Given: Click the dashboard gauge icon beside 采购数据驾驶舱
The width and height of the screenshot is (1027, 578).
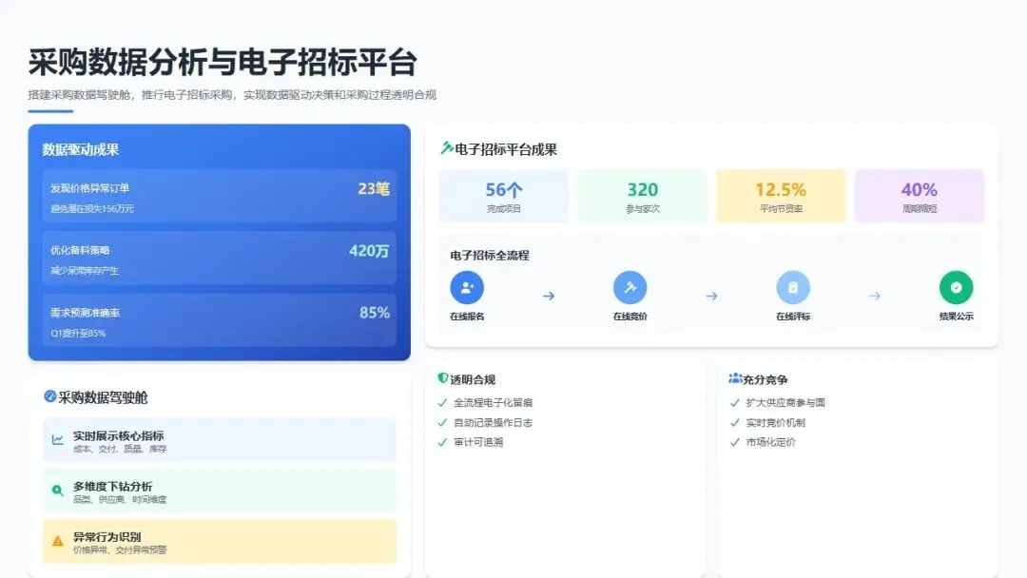Looking at the screenshot, I should tap(49, 396).
